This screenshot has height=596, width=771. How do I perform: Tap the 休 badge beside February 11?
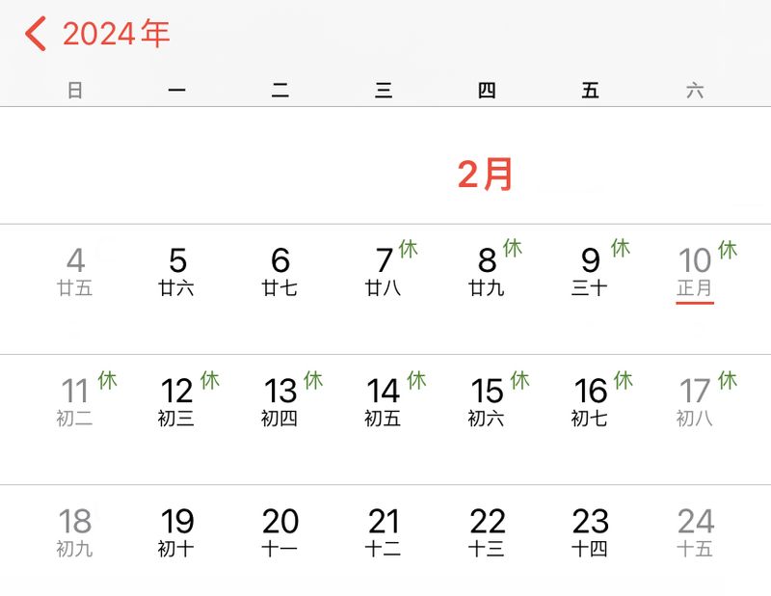coord(107,380)
